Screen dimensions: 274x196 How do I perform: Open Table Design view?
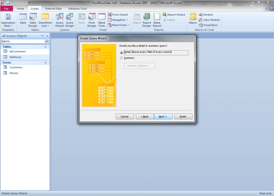(33, 20)
